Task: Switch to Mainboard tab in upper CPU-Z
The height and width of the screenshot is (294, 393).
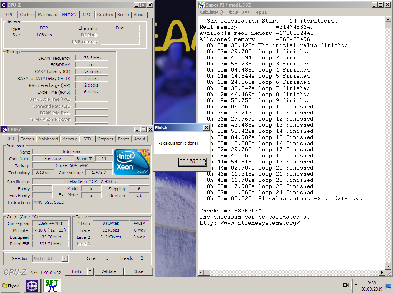Action: click(x=48, y=15)
